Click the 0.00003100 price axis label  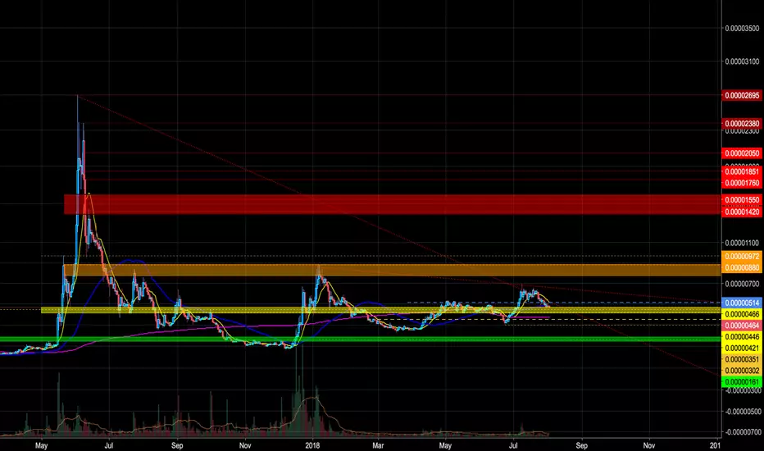tap(742, 61)
